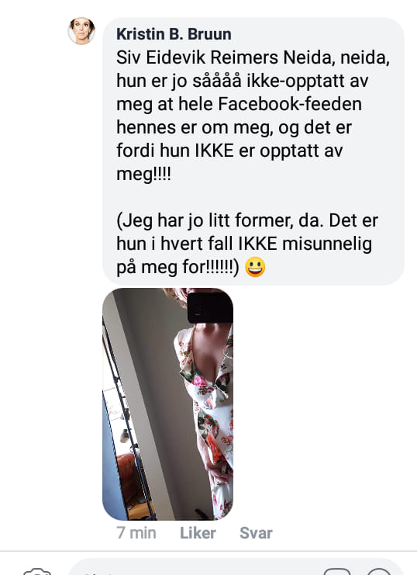The image size is (417, 575).
Task: Click the exclamation line ending with meg!!!!
Action: pyautogui.click(x=143, y=174)
